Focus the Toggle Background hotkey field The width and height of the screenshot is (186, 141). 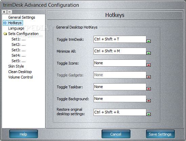[x=120, y=99]
